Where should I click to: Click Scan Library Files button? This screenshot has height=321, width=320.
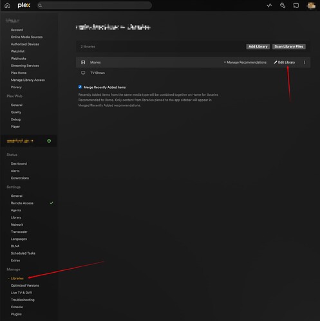[x=289, y=46]
